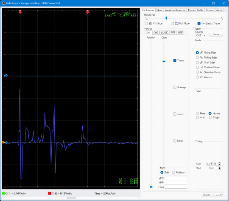Switch to the Waveform Generator tab
The width and height of the screenshot is (229, 201).
(175, 10)
